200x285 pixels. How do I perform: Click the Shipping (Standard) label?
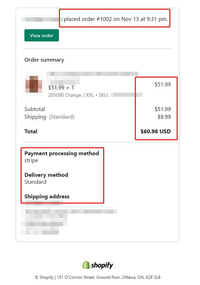point(49,117)
